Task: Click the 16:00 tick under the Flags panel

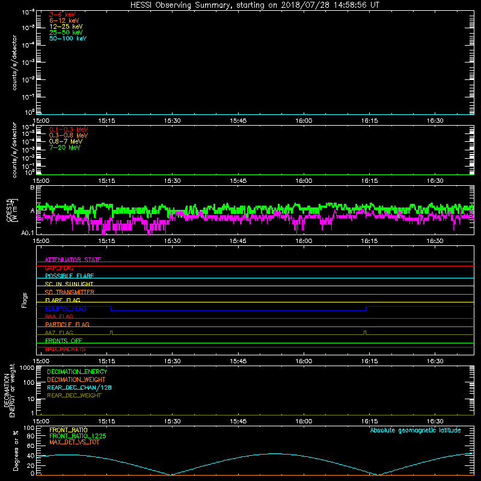Action: (x=304, y=361)
